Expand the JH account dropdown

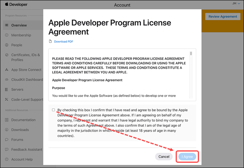[x=236, y=3]
